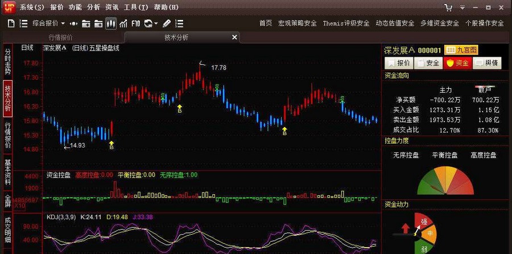Open Themis评级安全 page
512x254 pixels.
tap(346, 23)
